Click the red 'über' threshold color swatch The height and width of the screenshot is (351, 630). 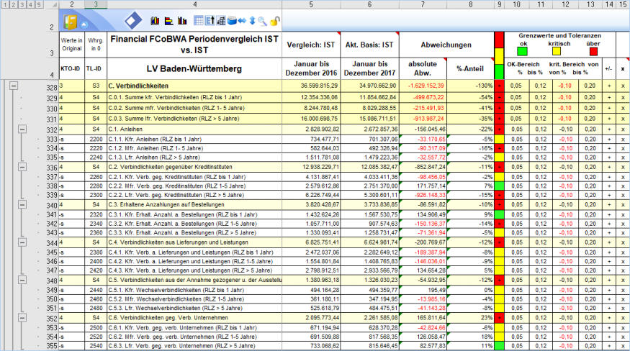point(593,50)
